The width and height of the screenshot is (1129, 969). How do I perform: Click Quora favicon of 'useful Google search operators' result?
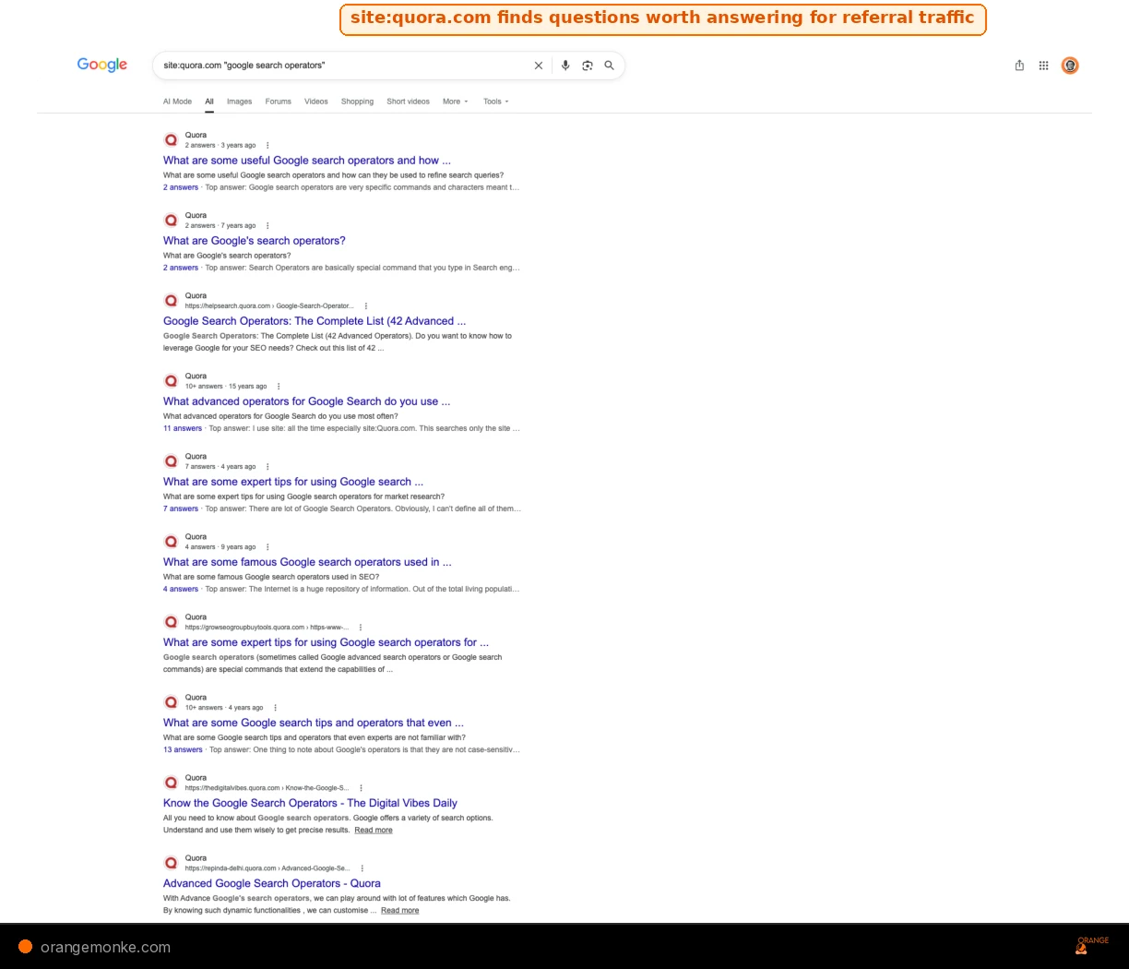point(171,139)
